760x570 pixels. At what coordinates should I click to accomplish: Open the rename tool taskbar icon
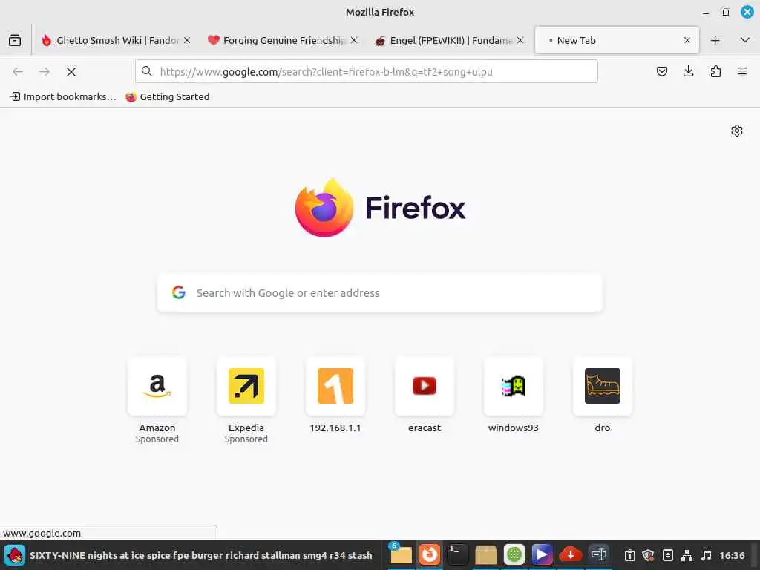[599, 555]
